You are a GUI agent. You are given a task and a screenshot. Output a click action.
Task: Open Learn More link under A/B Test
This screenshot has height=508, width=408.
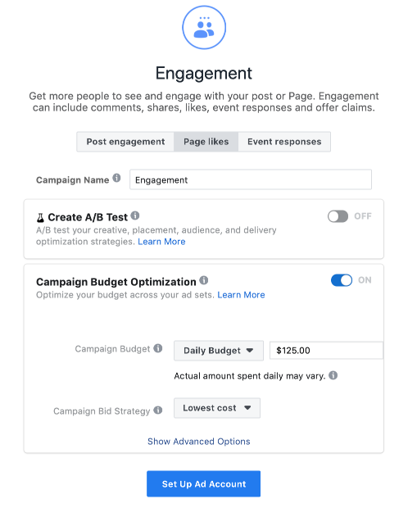click(x=161, y=242)
